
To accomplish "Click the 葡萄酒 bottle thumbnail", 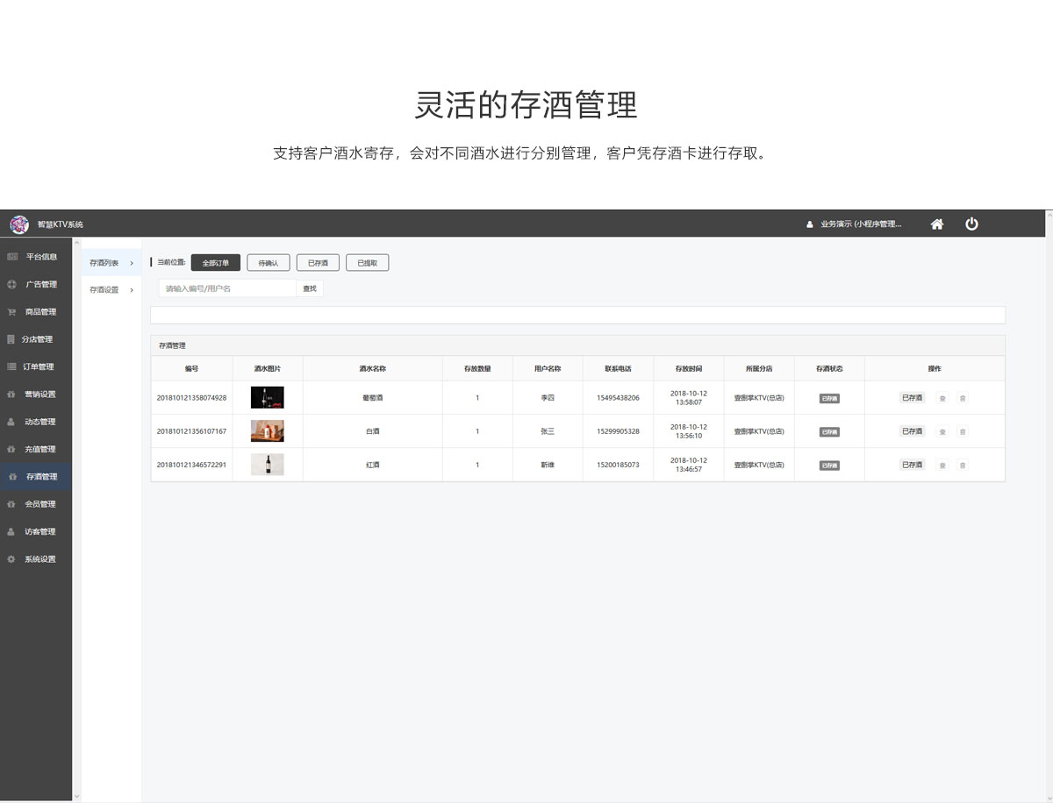I will [x=268, y=398].
